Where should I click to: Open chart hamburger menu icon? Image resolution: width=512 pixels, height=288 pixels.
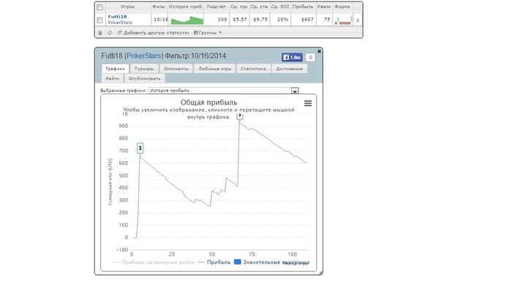pyautogui.click(x=308, y=103)
